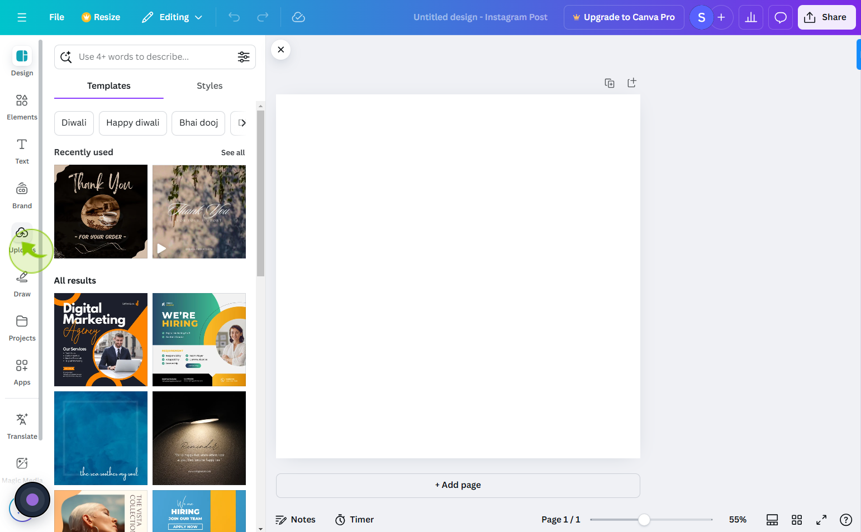861x532 pixels.
Task: Click the duplicate page icon
Action: (610, 83)
